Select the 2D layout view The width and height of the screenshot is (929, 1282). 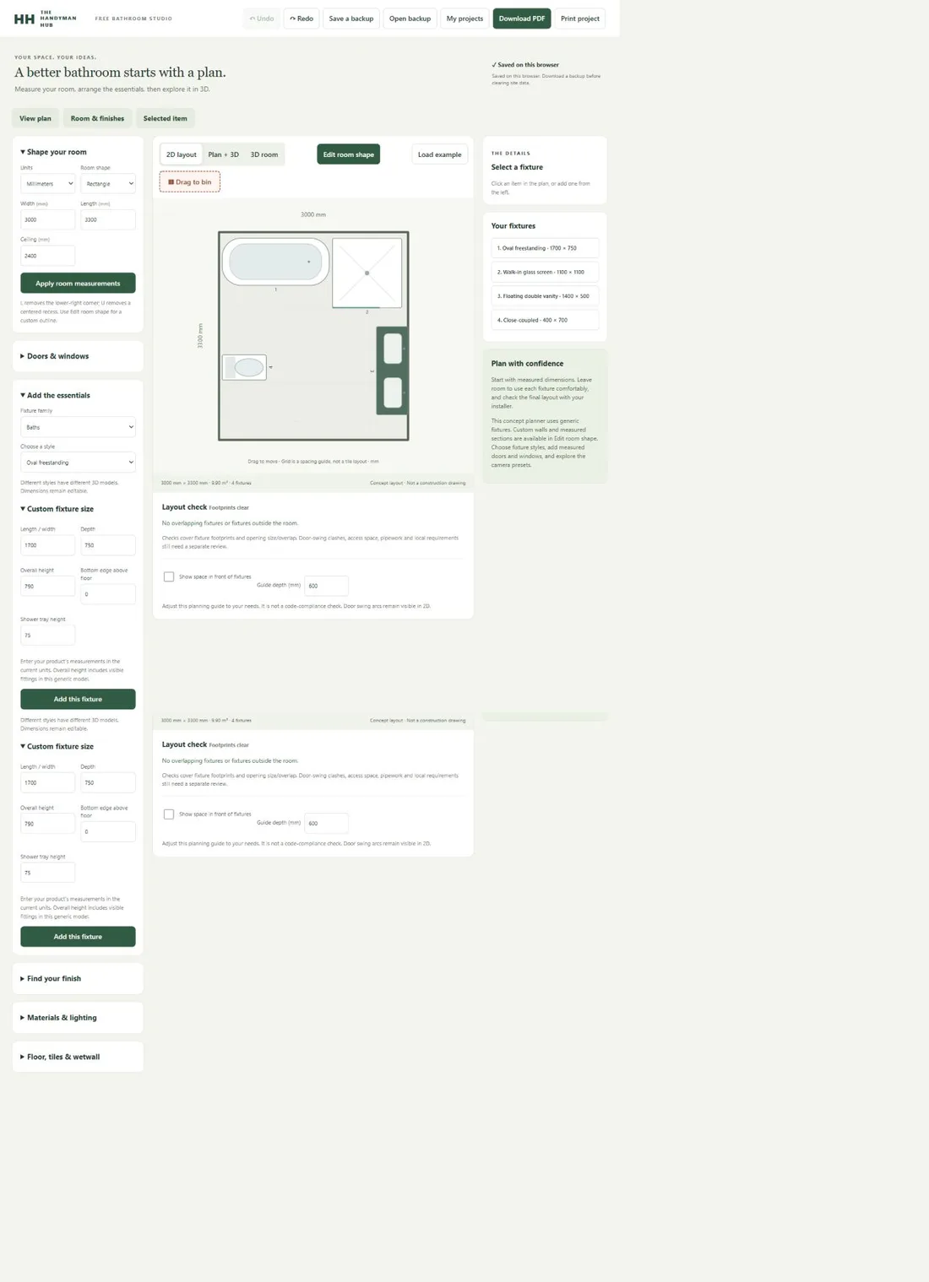tap(181, 154)
